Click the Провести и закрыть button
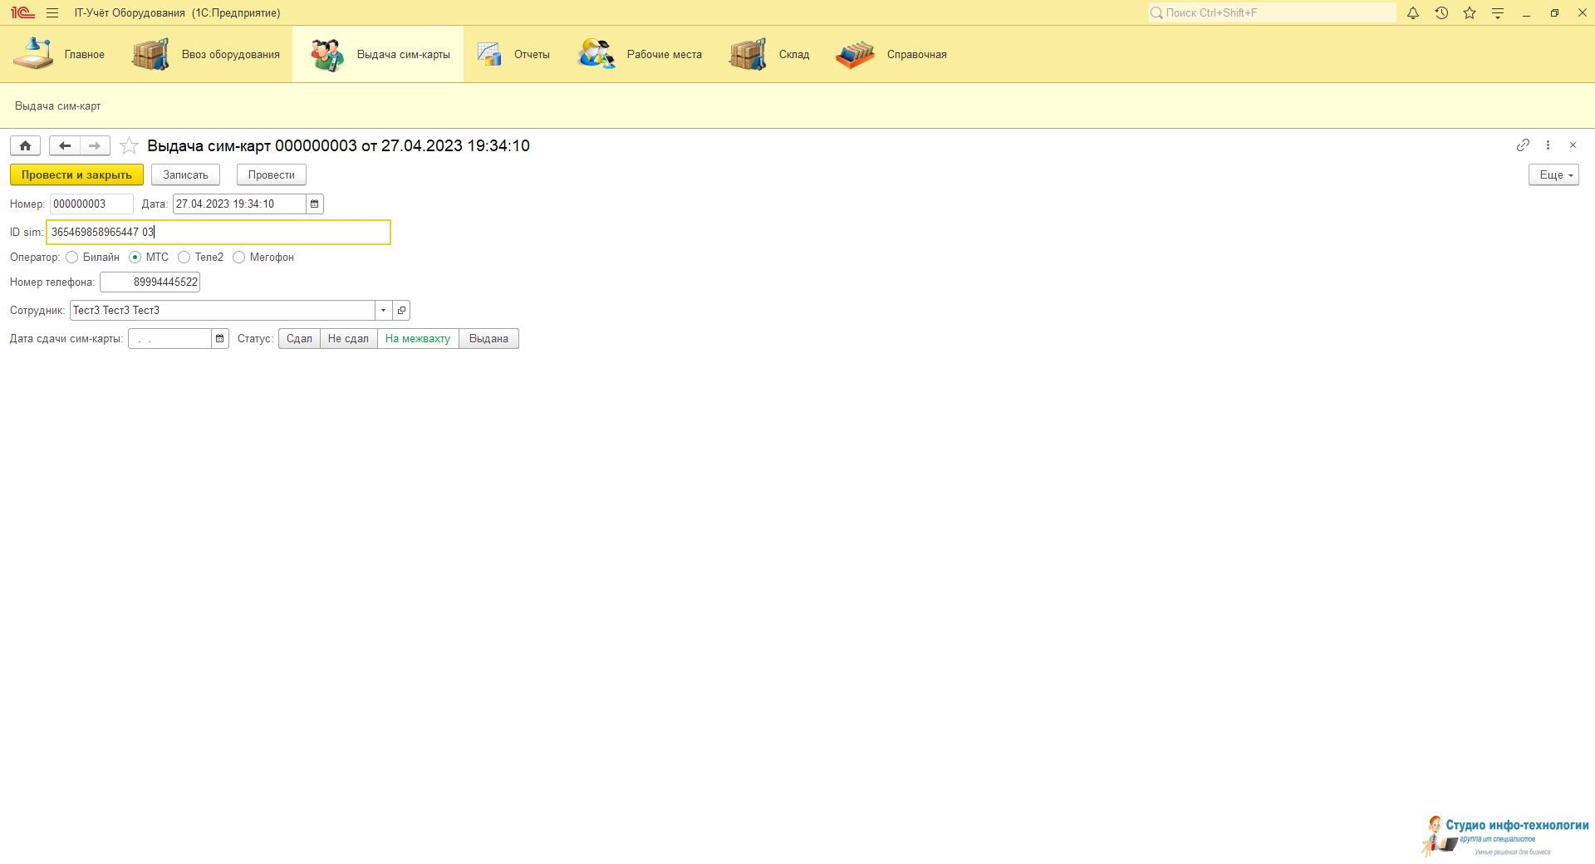 tap(76, 175)
